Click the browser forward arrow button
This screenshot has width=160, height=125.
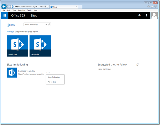click(x=9, y=7)
